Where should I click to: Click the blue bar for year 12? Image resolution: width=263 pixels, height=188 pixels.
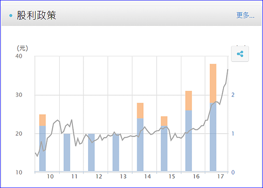(91, 152)
